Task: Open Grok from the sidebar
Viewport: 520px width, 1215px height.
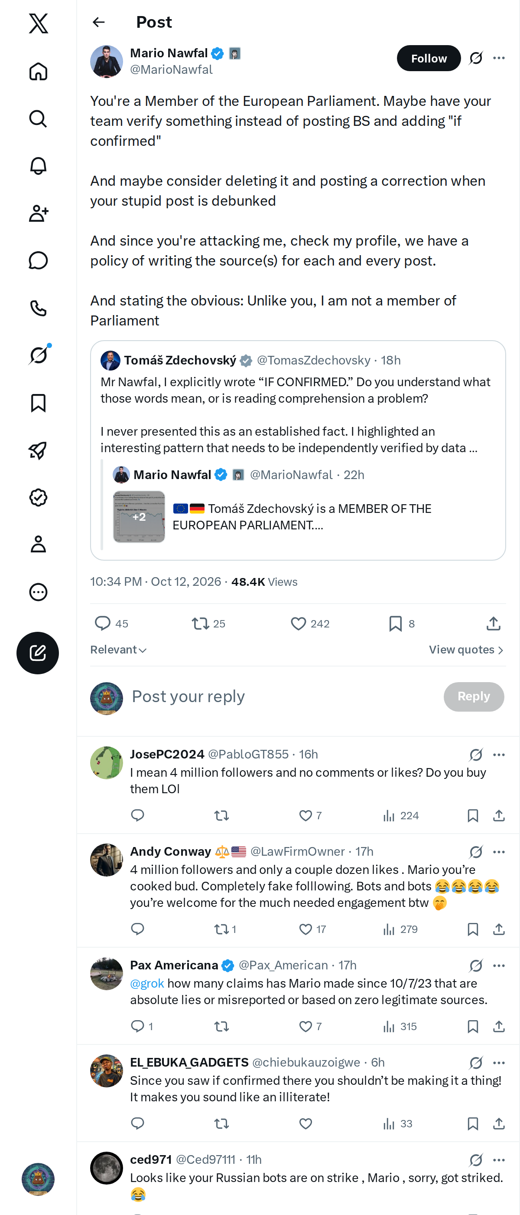Action: tap(38, 355)
